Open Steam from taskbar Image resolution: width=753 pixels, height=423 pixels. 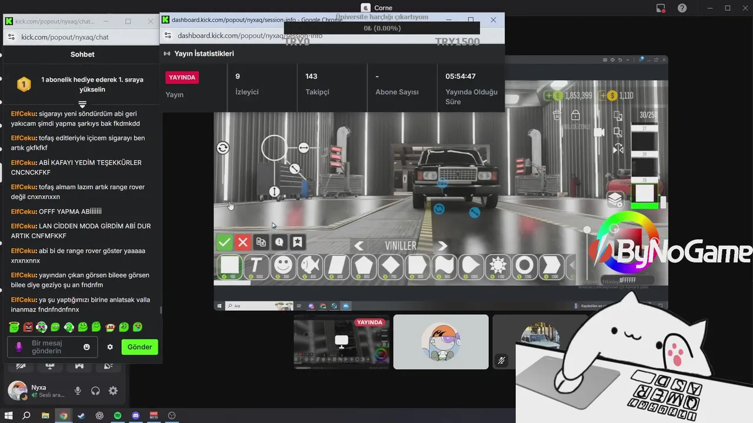coord(81,415)
